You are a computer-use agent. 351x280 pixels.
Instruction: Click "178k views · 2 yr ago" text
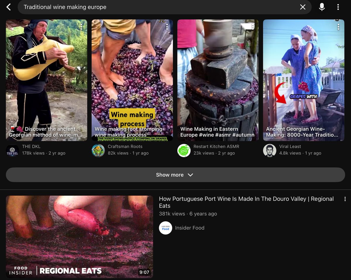[44, 153]
